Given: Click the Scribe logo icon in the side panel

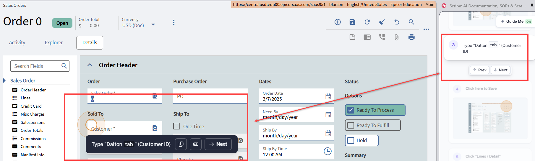Looking at the screenshot, I should point(444,6).
